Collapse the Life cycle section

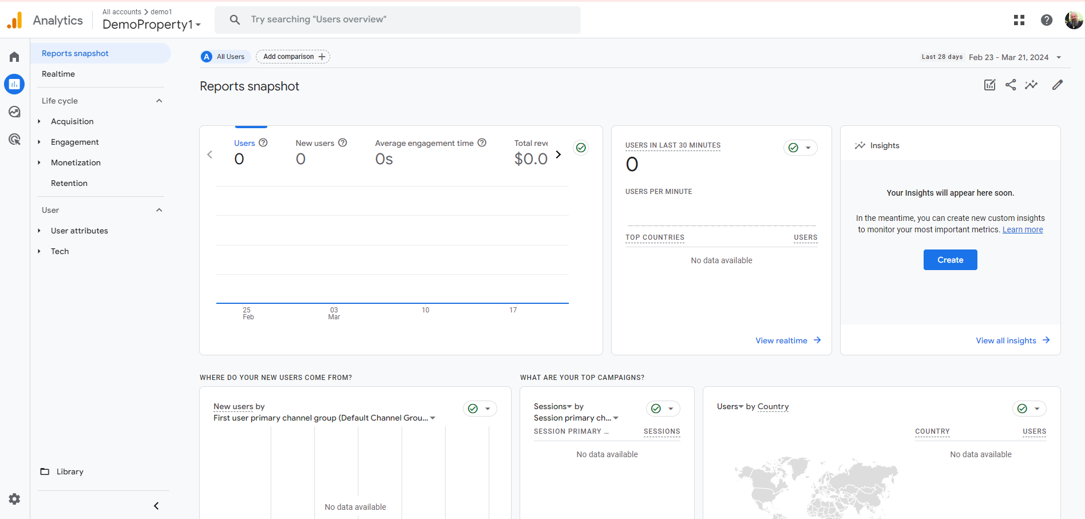tap(159, 101)
